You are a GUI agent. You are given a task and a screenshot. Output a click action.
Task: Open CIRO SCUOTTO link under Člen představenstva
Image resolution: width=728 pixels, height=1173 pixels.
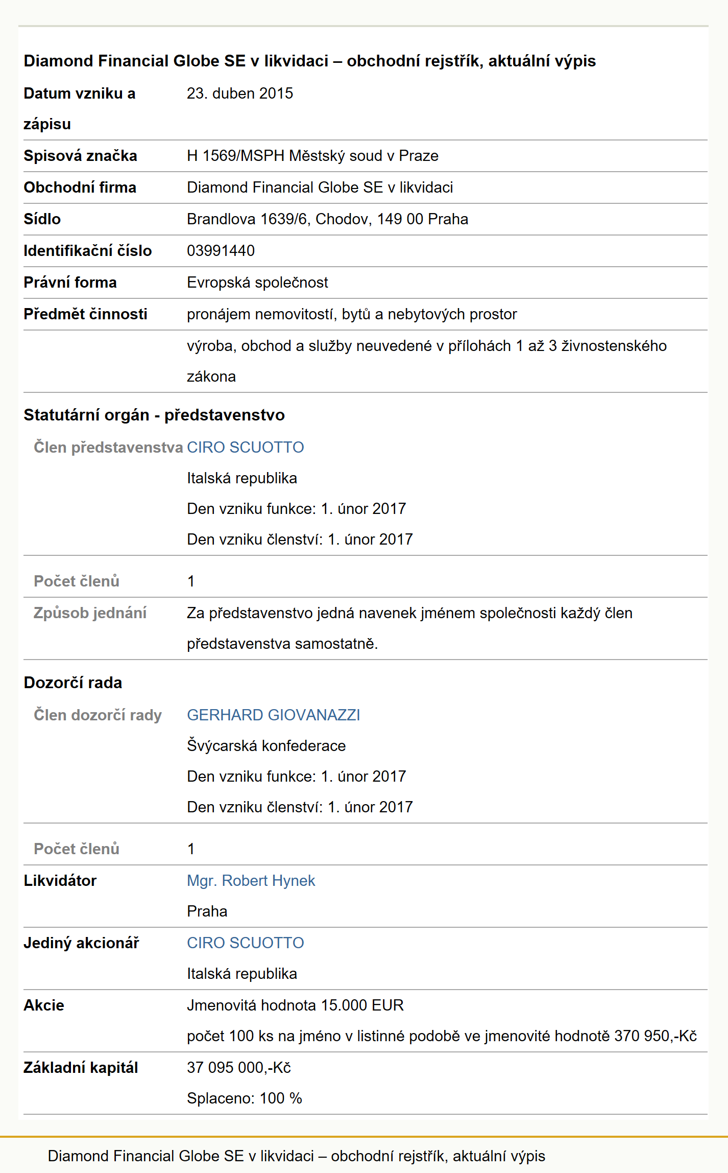pyautogui.click(x=245, y=447)
